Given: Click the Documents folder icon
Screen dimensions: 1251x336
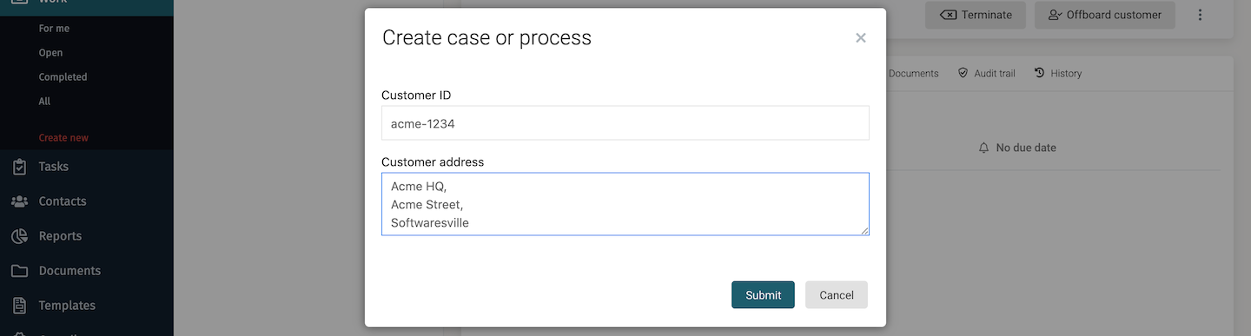Looking at the screenshot, I should click(x=19, y=271).
